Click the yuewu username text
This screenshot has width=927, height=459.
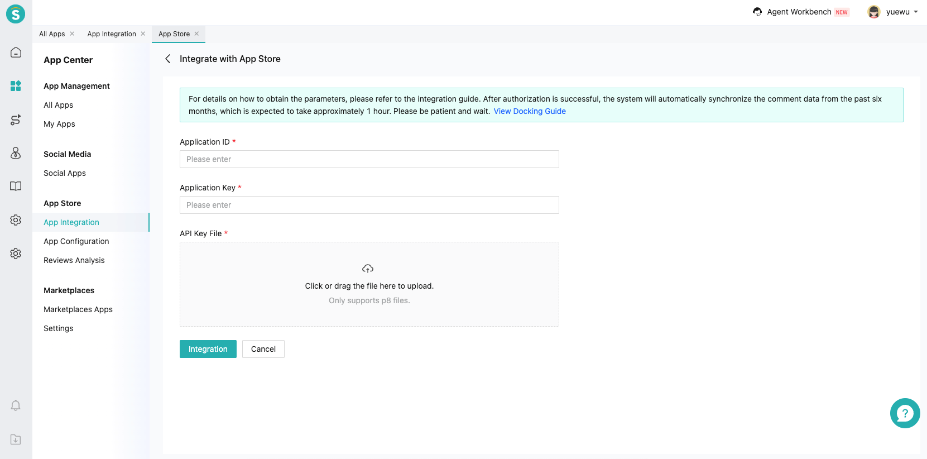click(x=897, y=12)
